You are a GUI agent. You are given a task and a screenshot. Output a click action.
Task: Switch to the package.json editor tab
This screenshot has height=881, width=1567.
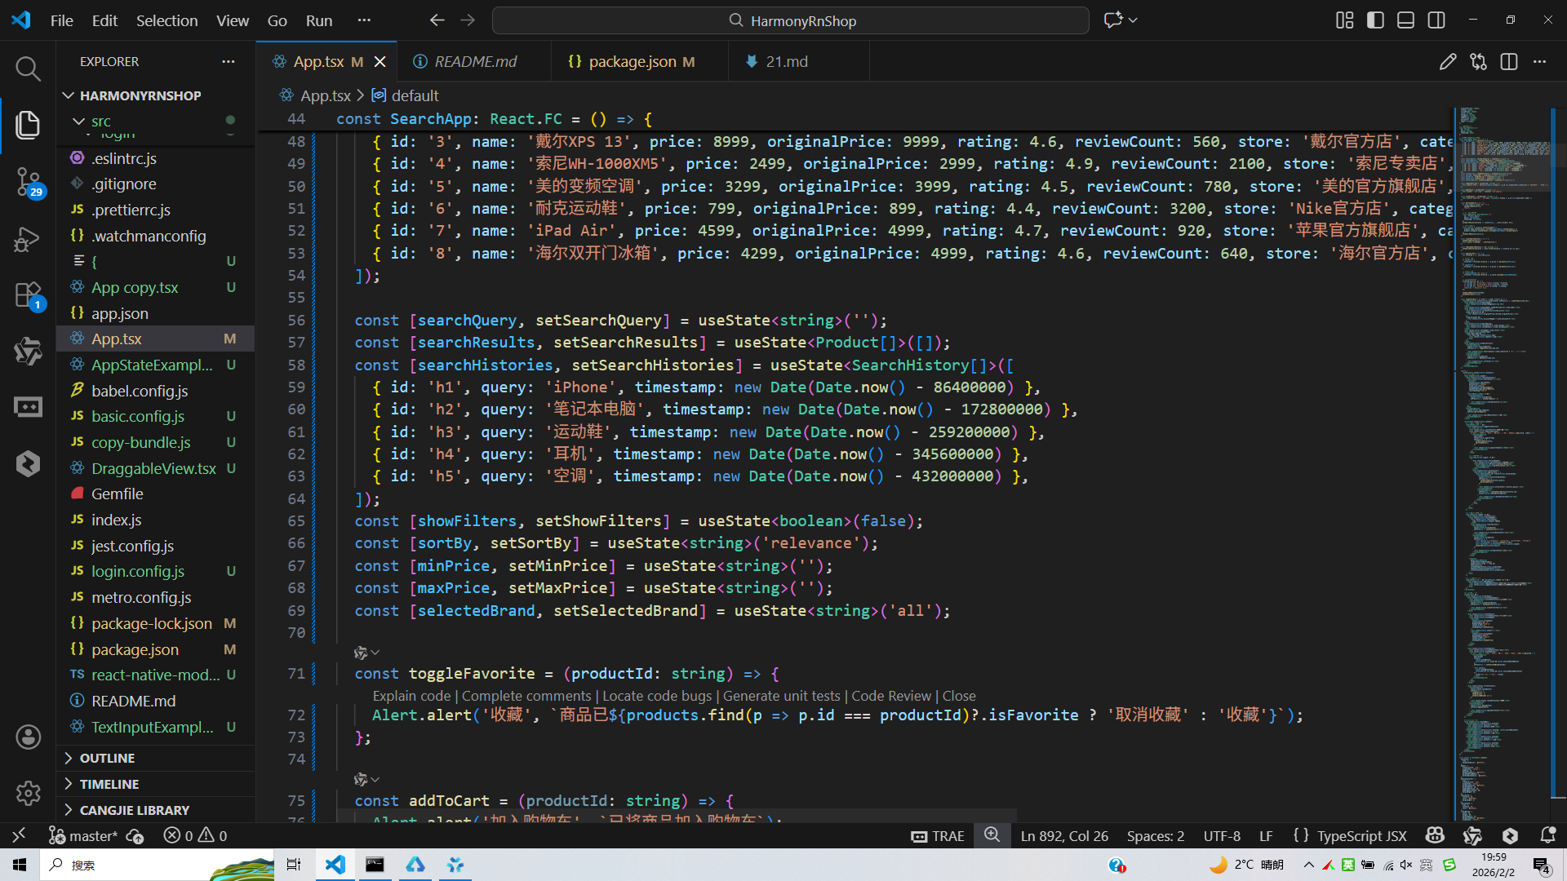[632, 62]
